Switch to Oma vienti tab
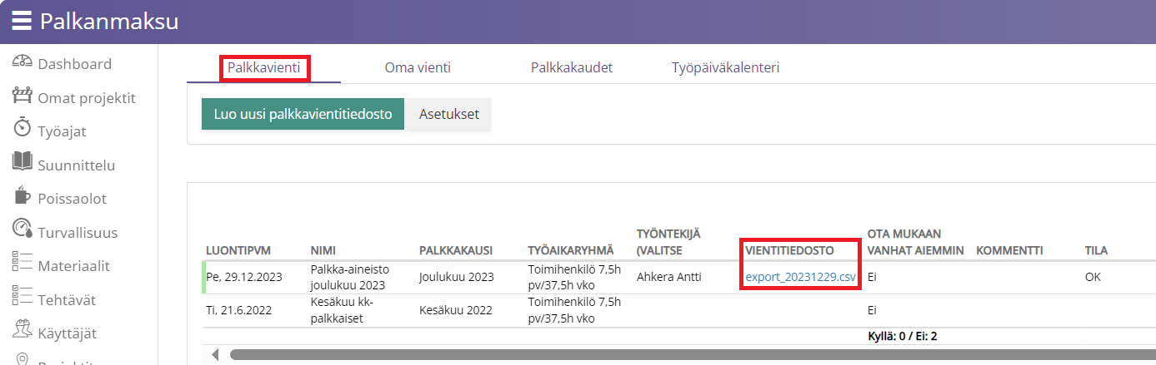This screenshot has height=365, width=1156. pos(418,67)
